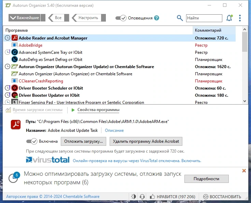Switch to Время загрузки системы tab
The image size is (251, 203).
(38, 110)
